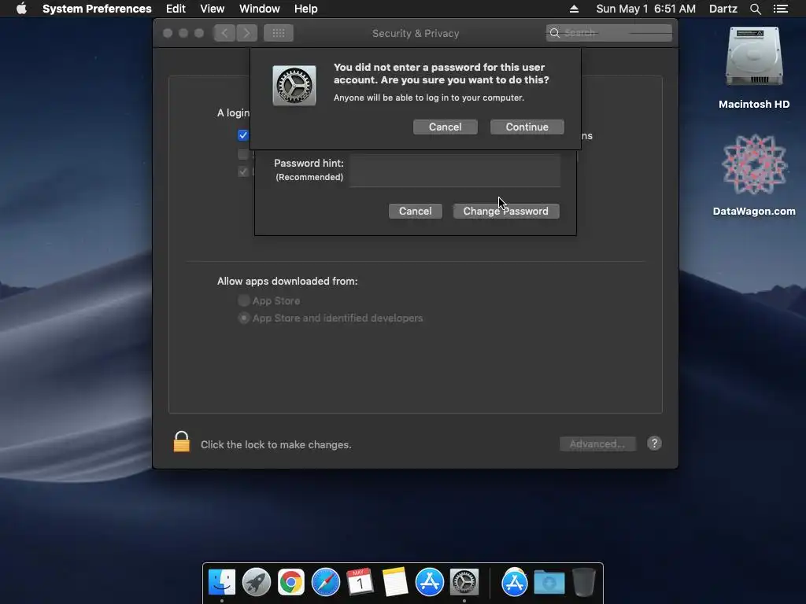The height and width of the screenshot is (604, 806).
Task: Toggle the grayed third login option checkbox
Action: coord(243,171)
